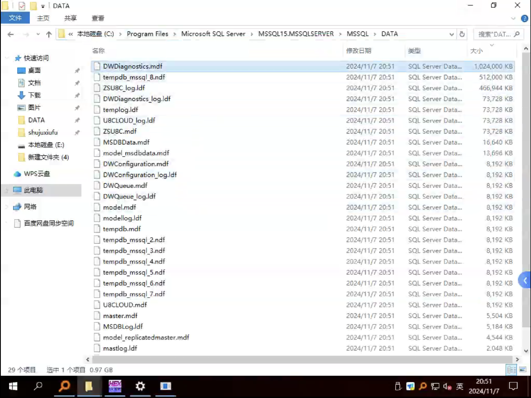Open taskbar search magnifier
The height and width of the screenshot is (398, 531).
point(38,386)
